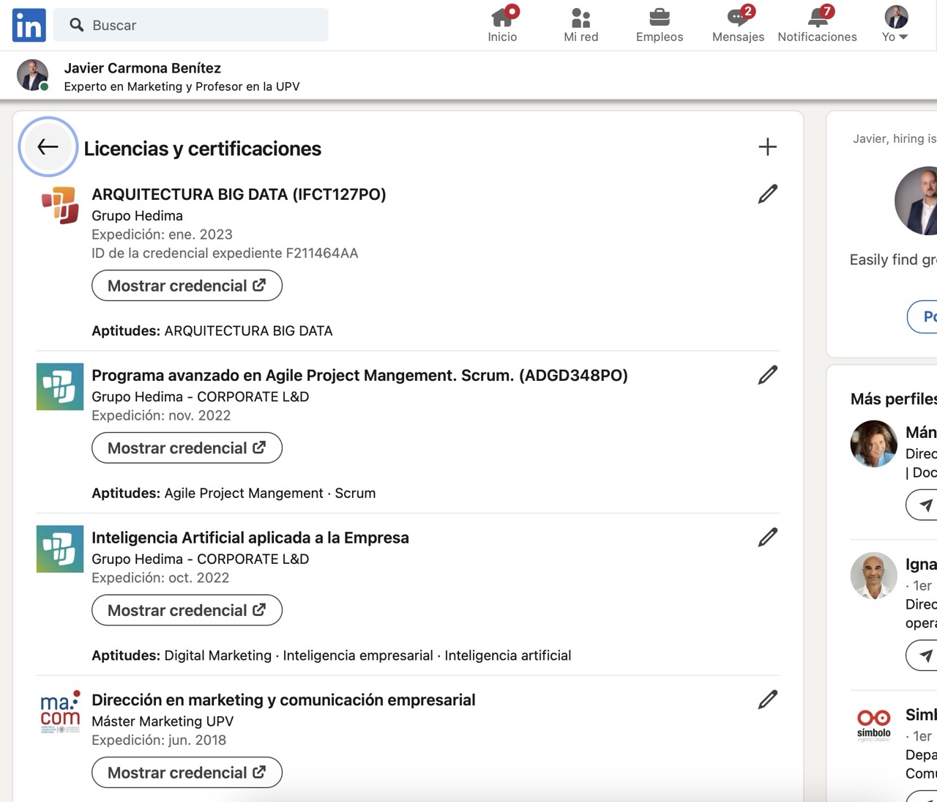Open the Empleos jobs section

tap(660, 26)
